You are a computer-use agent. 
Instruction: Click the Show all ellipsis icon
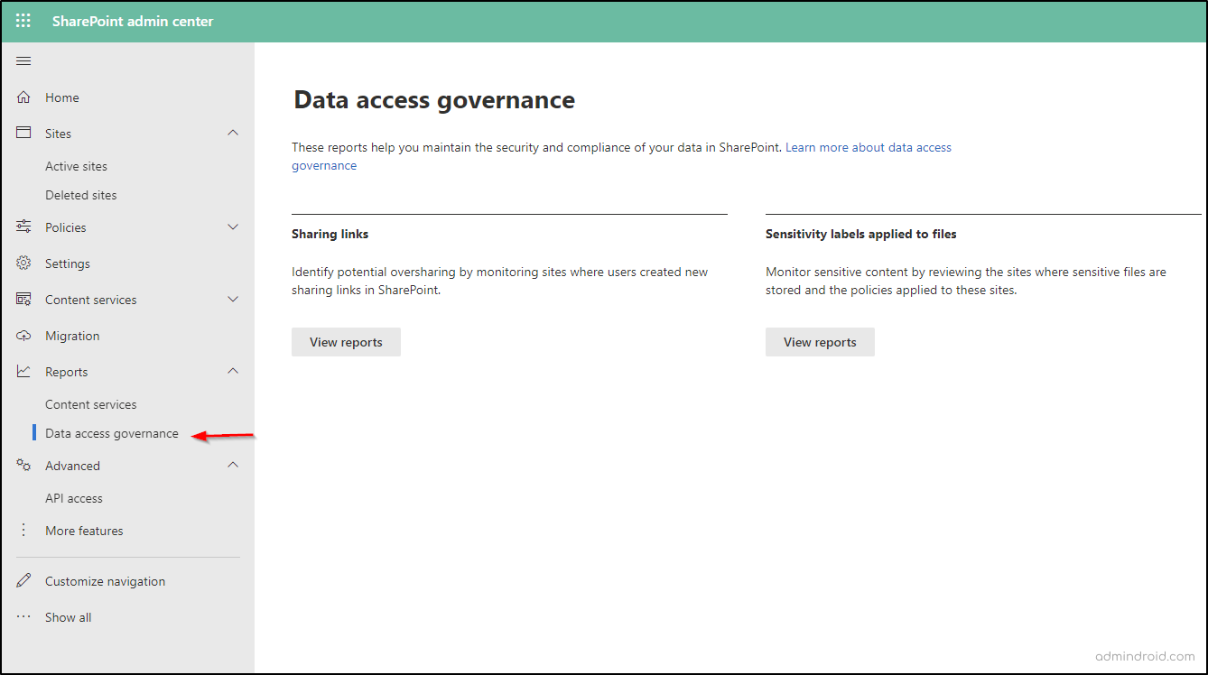[x=23, y=617]
